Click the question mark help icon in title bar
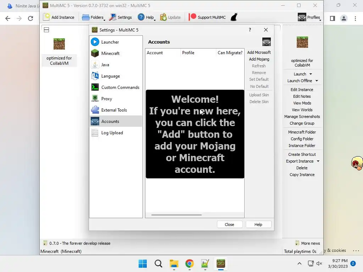Image resolution: width=363 pixels, height=272 pixels. (250, 30)
